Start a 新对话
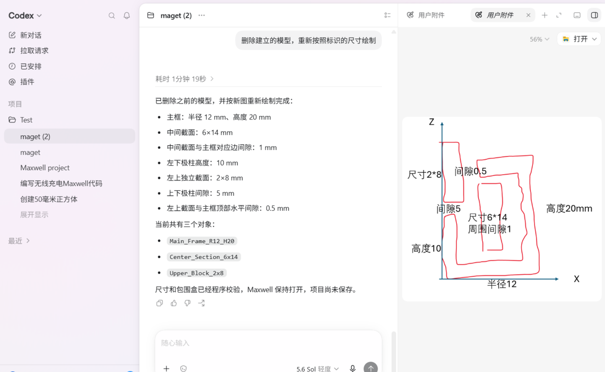Viewport: 605px width, 372px height. [x=31, y=35]
